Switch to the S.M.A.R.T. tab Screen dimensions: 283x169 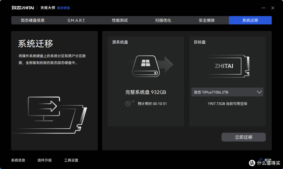(x=76, y=20)
